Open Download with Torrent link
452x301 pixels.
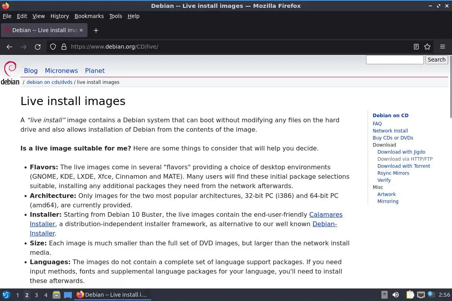coord(404,166)
